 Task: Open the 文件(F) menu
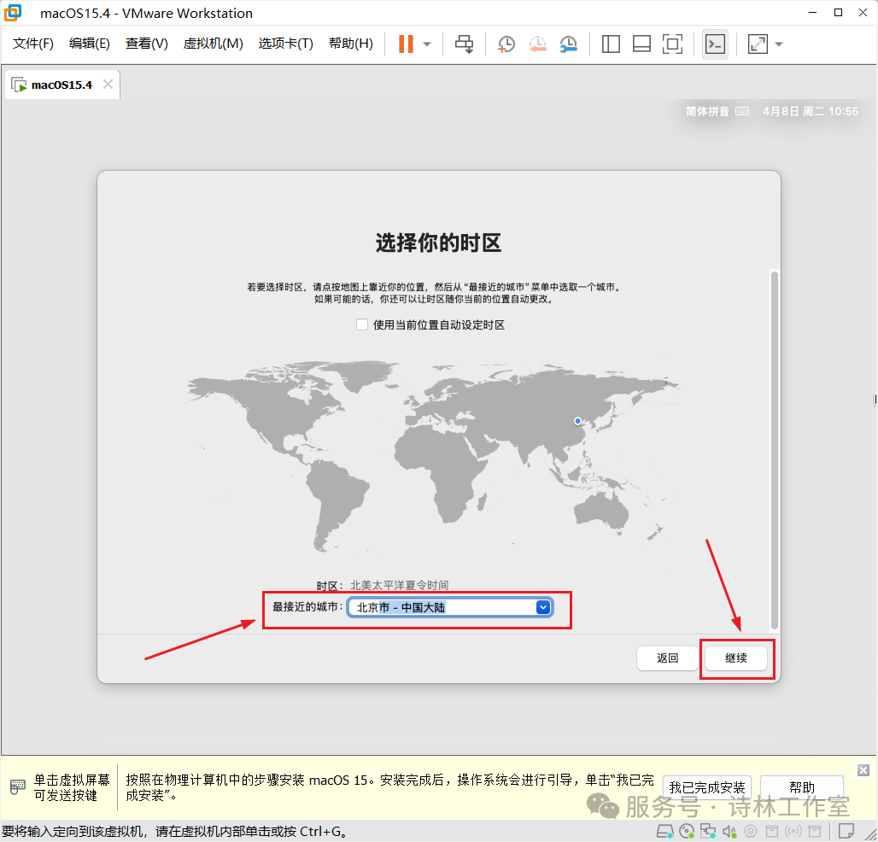point(33,43)
